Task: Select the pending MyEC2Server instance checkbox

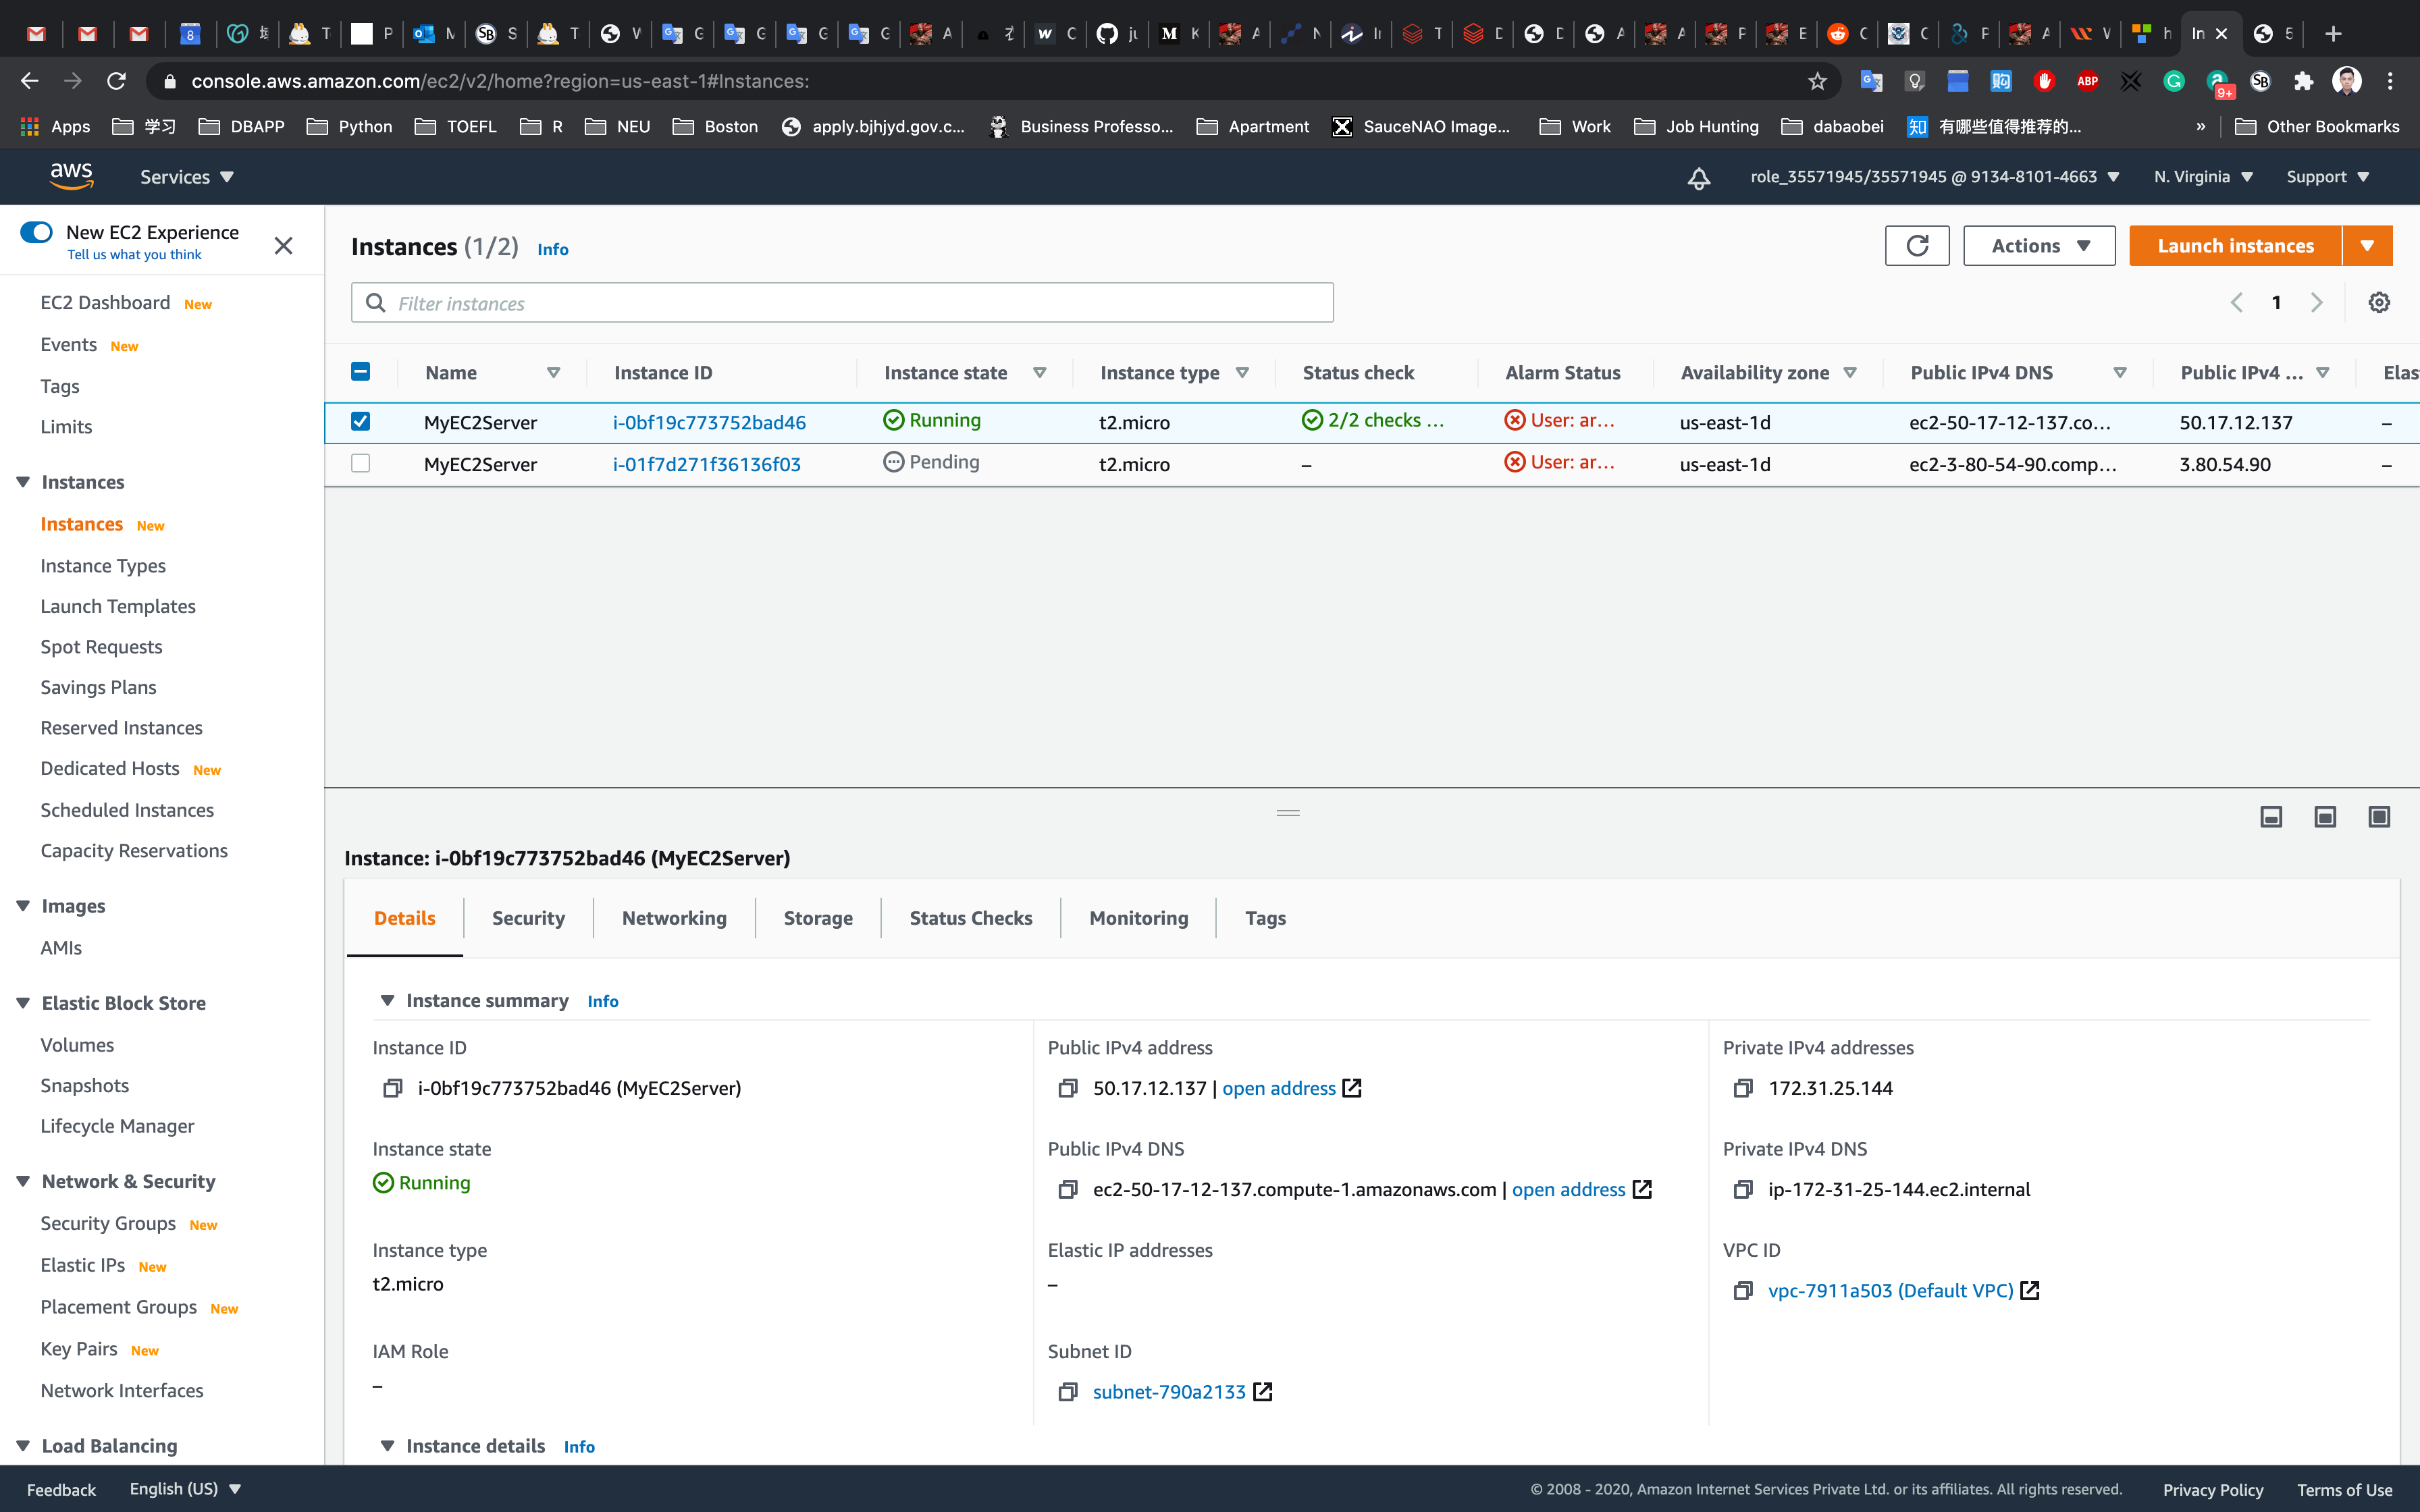Action: [361, 464]
